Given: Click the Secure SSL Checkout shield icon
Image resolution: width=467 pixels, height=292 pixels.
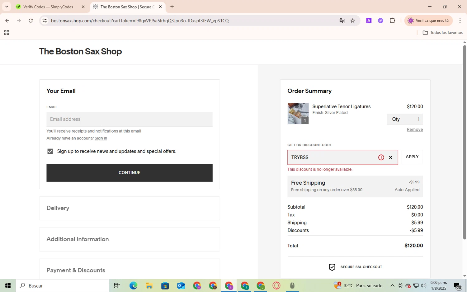Looking at the screenshot, I should [x=332, y=267].
